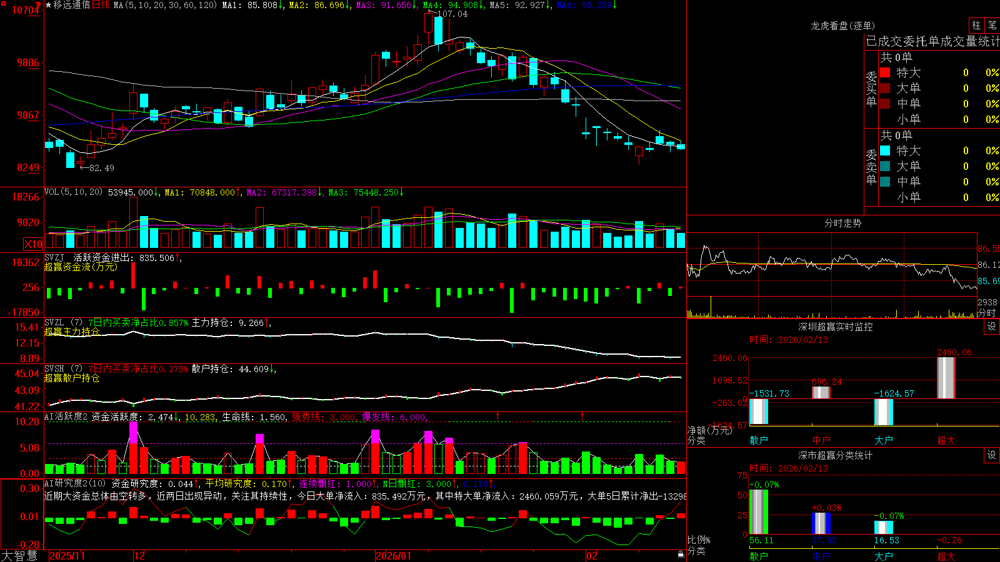Click the MA(5,10,20,30,60,120) indicator parameters
Viewport: 1000px width, 562px height.
click(165, 5)
